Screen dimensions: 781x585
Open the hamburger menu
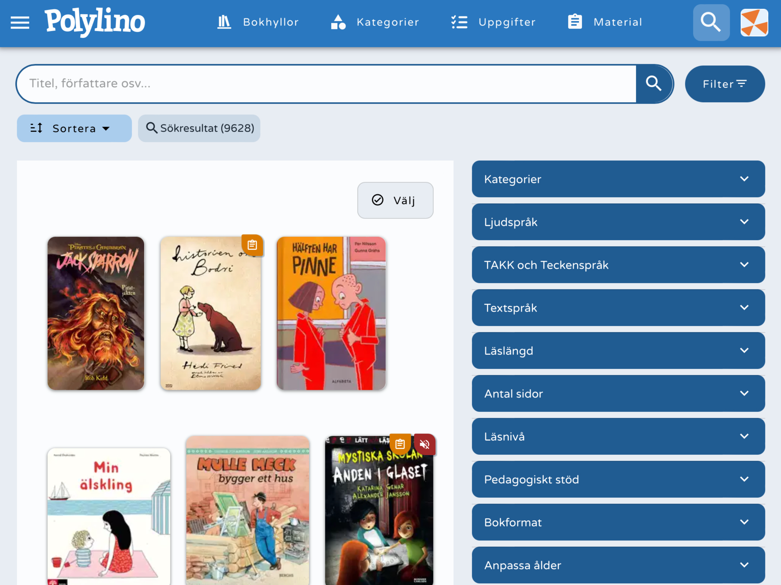click(x=20, y=23)
